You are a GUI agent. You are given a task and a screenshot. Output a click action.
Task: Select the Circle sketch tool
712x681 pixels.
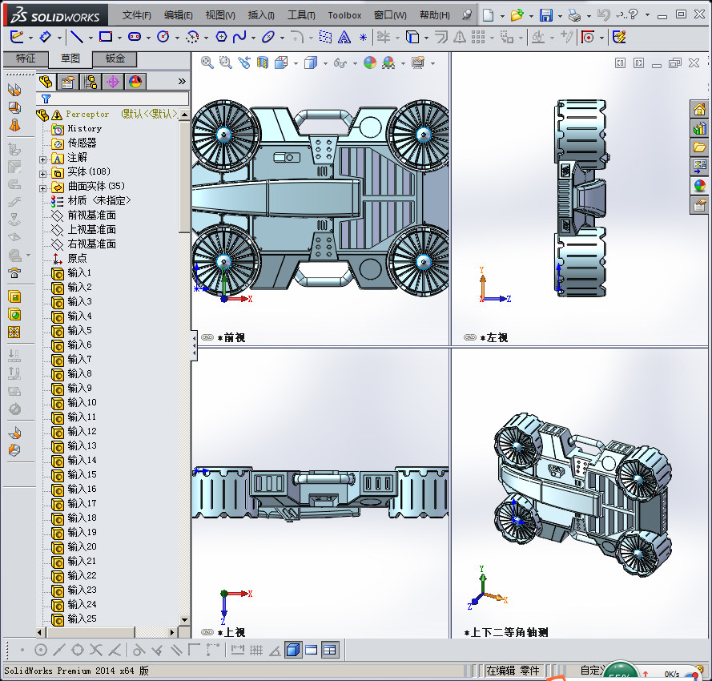[x=163, y=37]
